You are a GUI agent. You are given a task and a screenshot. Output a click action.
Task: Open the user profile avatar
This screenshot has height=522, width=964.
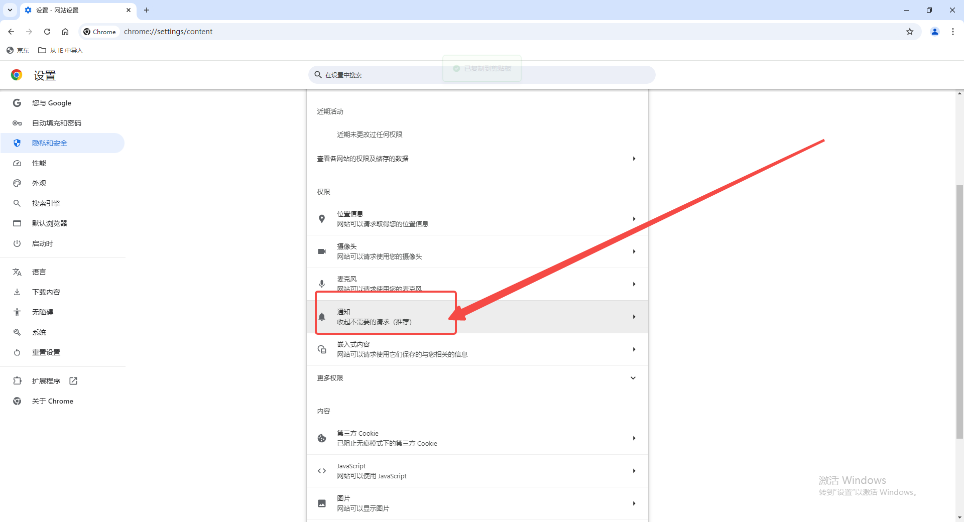tap(935, 32)
